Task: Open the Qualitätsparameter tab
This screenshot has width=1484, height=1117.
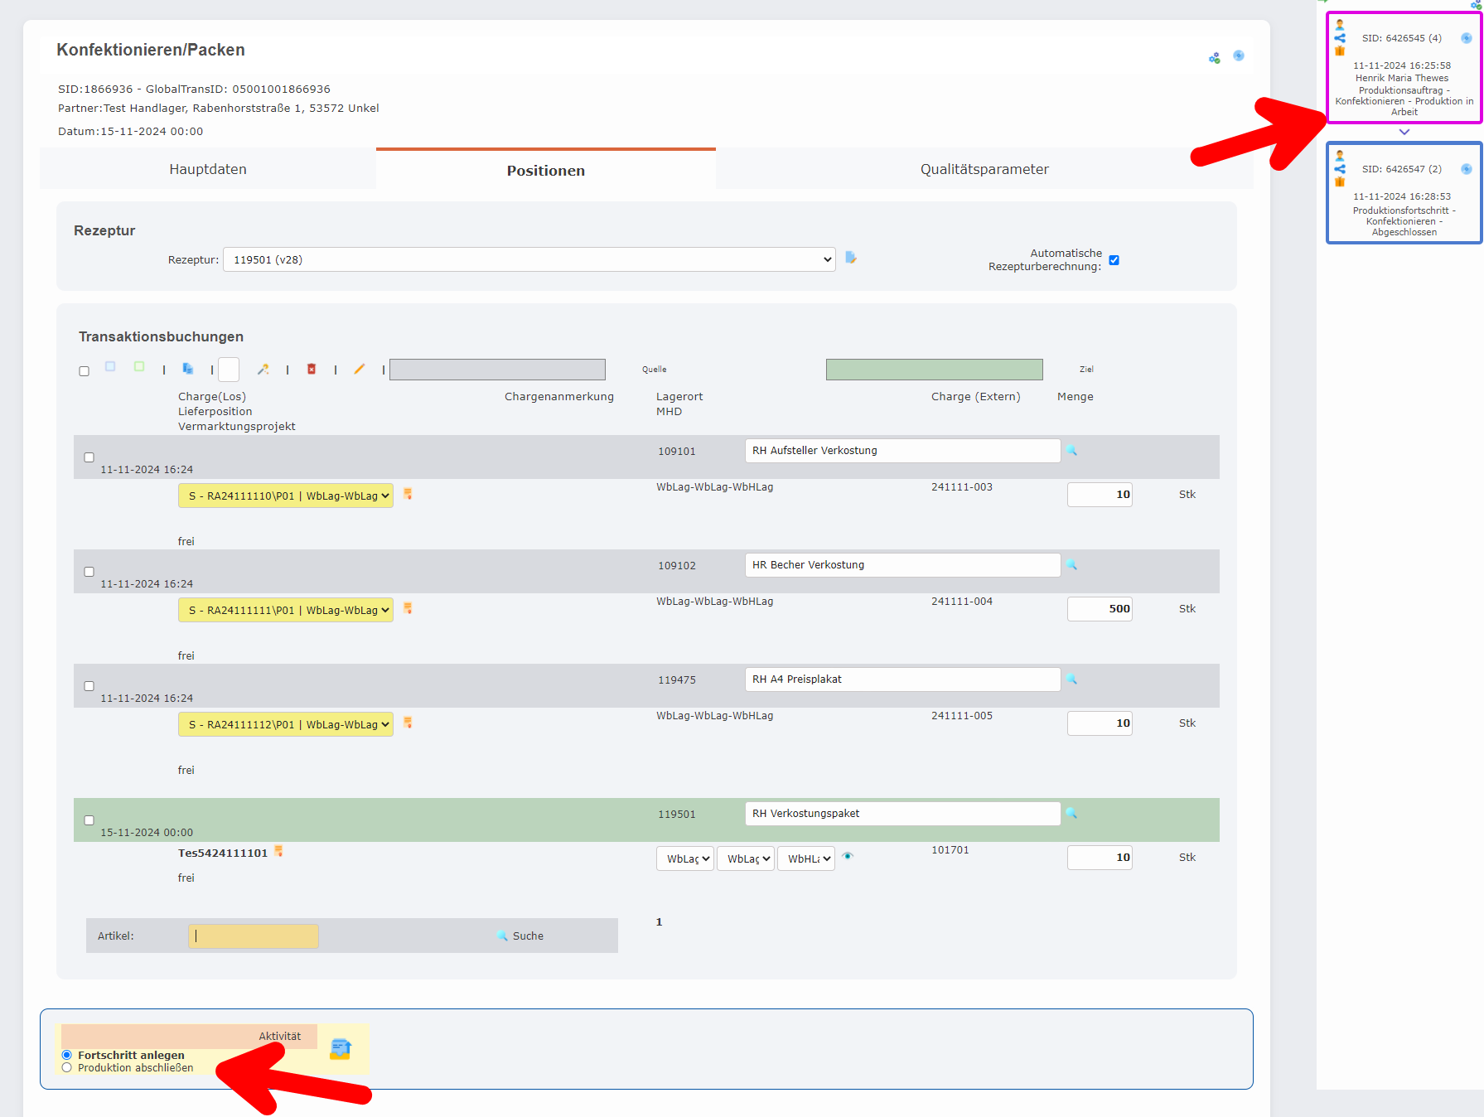Action: pyautogui.click(x=984, y=169)
